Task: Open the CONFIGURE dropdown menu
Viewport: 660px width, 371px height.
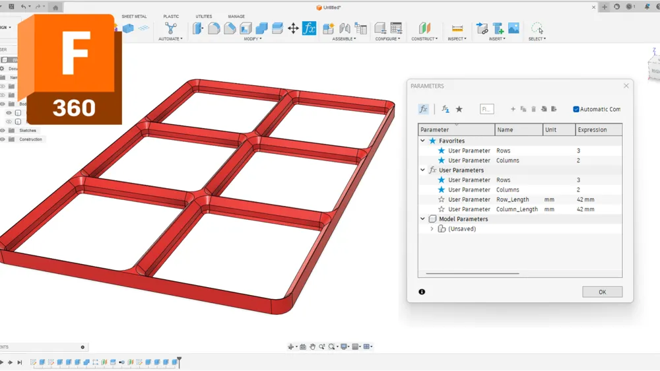Action: click(387, 39)
